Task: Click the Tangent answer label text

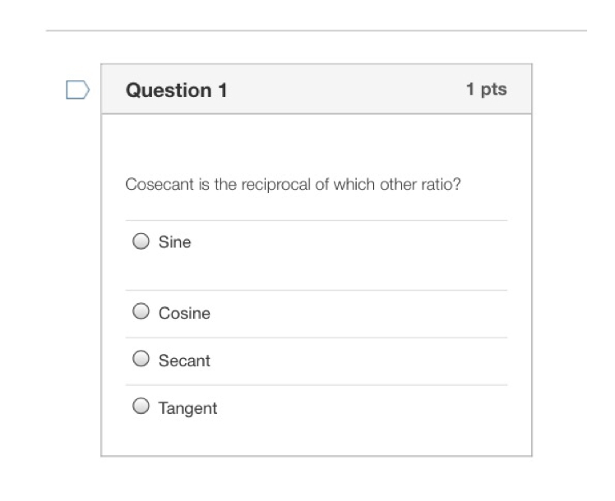Action: click(x=187, y=408)
